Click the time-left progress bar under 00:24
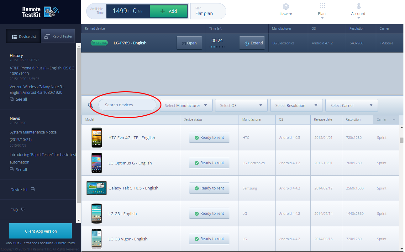The width and height of the screenshot is (405, 252). pyautogui.click(x=217, y=47)
